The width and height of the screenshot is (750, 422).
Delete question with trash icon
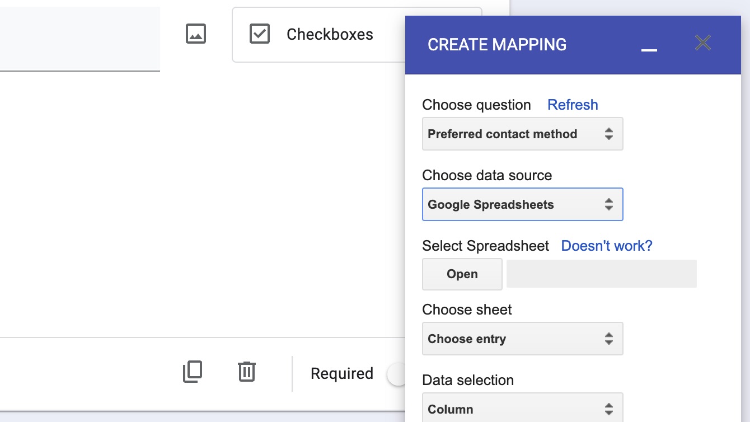coord(247,372)
